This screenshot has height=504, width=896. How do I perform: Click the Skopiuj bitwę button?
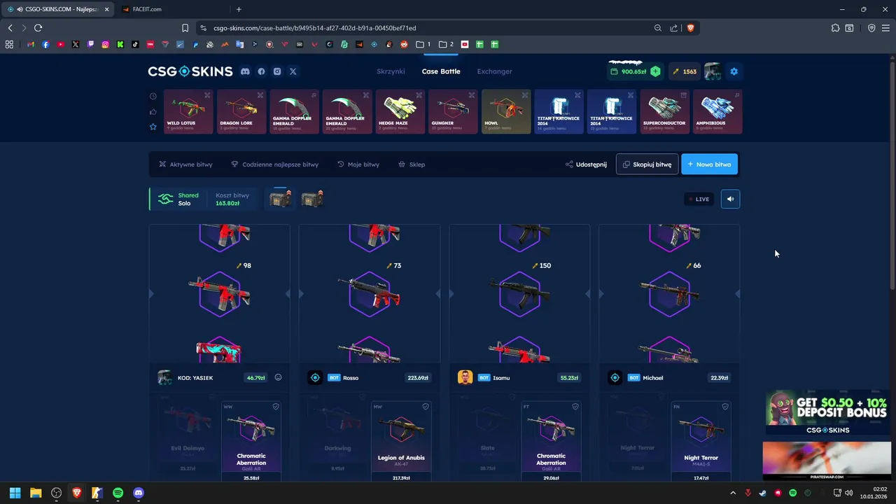pos(647,164)
